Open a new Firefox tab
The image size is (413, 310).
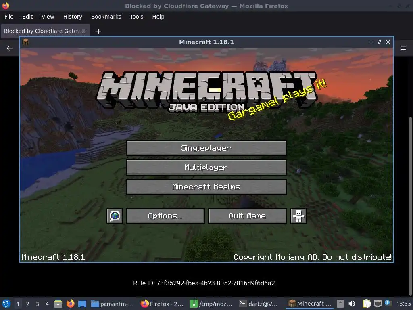[x=98, y=31]
